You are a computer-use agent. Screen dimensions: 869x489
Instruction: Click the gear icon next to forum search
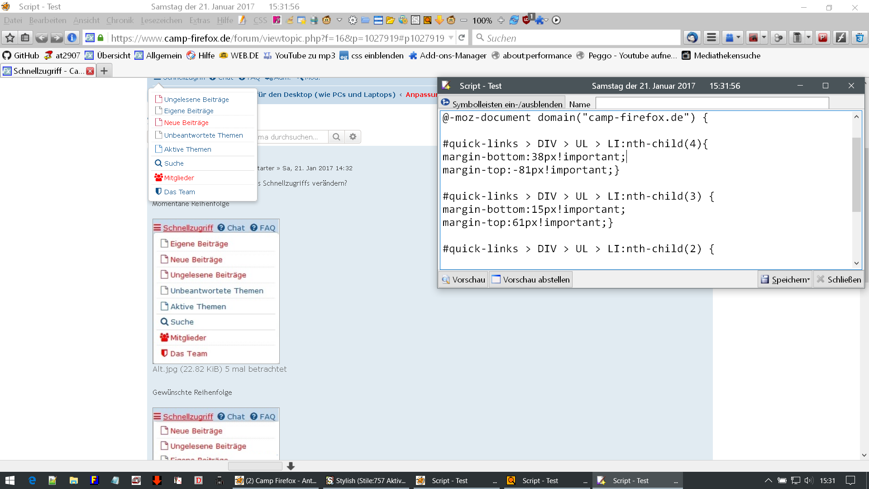(353, 137)
